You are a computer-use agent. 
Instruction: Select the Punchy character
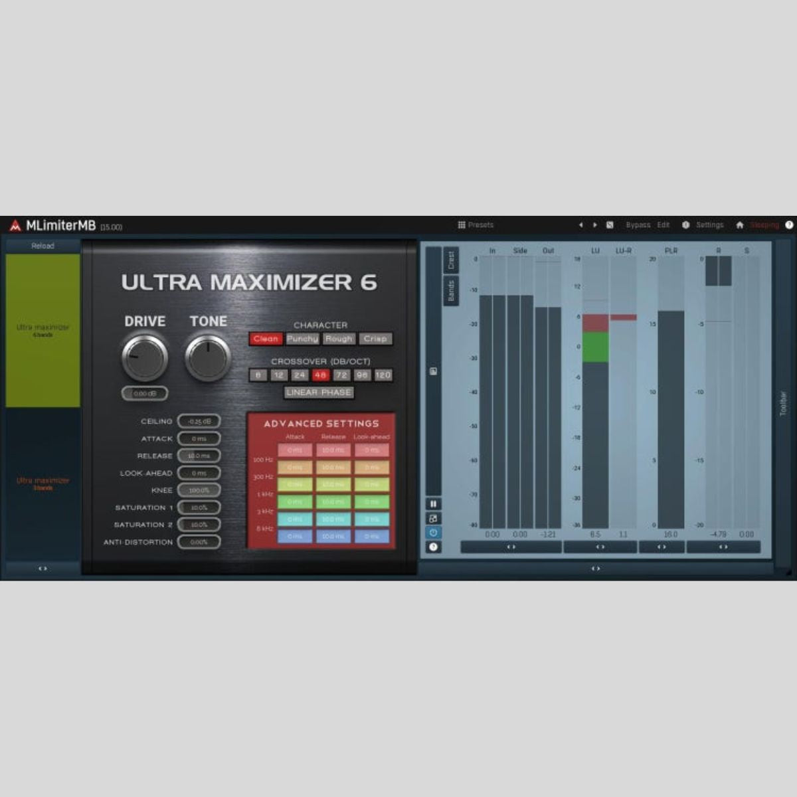click(x=302, y=339)
